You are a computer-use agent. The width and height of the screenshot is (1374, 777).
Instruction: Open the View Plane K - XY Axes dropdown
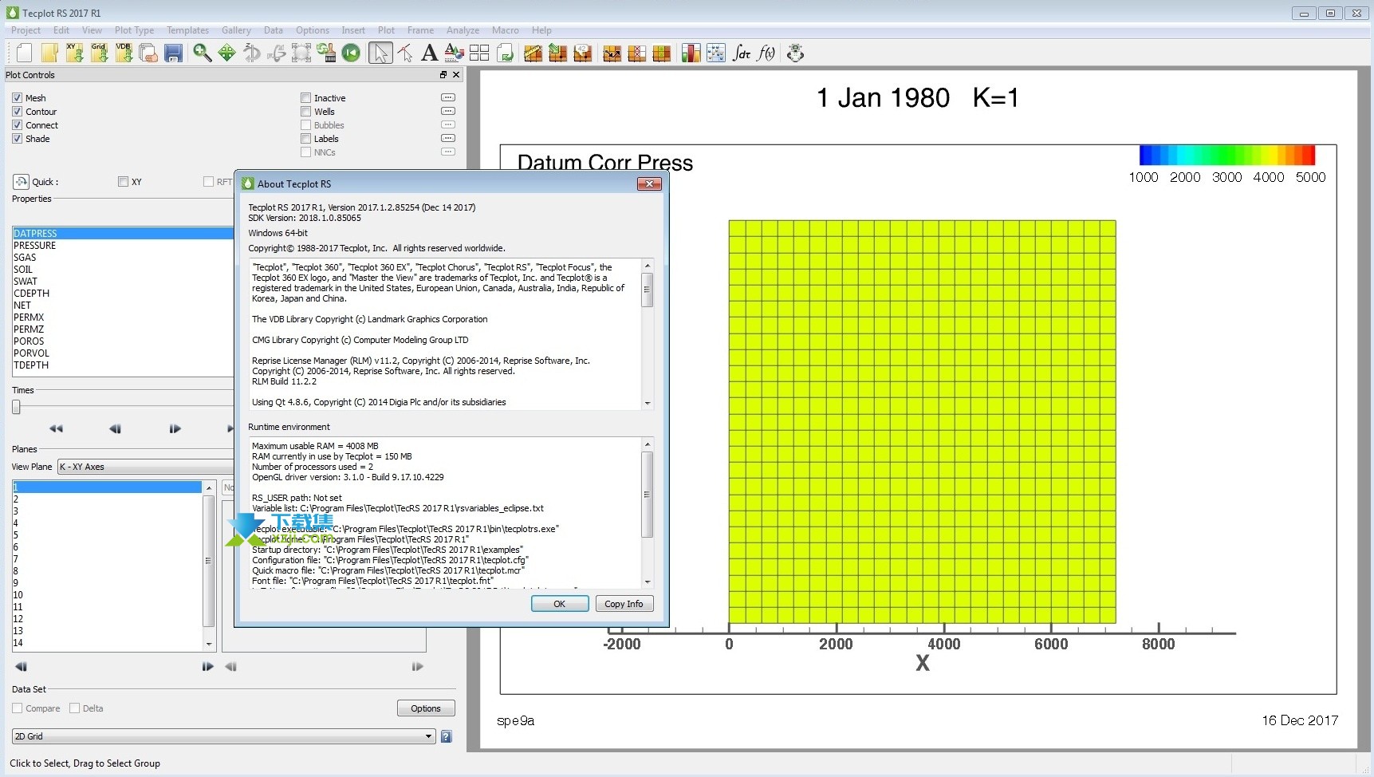pos(146,467)
